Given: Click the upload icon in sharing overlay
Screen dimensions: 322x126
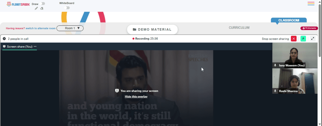Looking at the screenshot, I should pyautogui.click(x=117, y=91).
